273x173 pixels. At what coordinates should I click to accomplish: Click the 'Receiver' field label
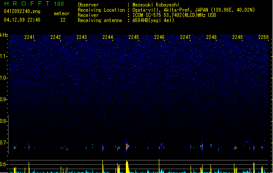(88, 15)
